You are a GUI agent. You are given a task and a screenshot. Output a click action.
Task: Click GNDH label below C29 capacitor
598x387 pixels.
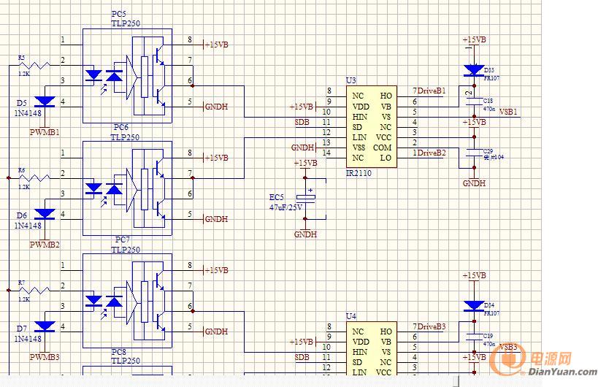[x=474, y=183]
